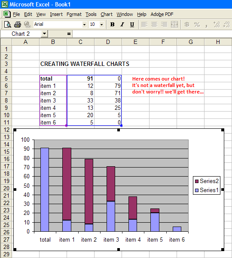Select column A header
The width and height of the screenshot is (232, 258).
pos(25,42)
